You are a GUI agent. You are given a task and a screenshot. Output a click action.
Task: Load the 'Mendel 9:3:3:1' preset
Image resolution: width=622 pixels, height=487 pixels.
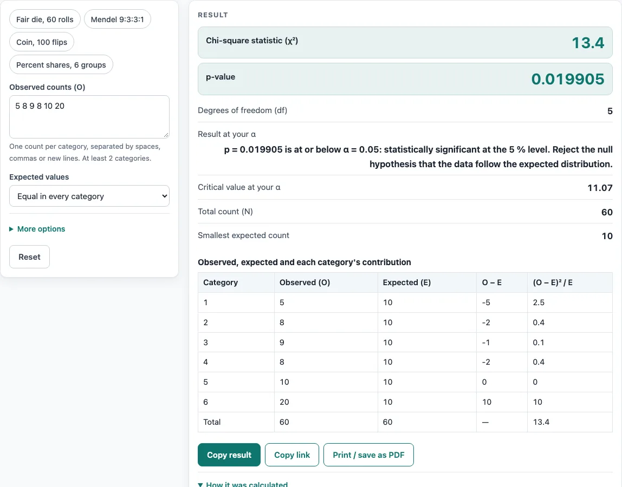pos(118,19)
